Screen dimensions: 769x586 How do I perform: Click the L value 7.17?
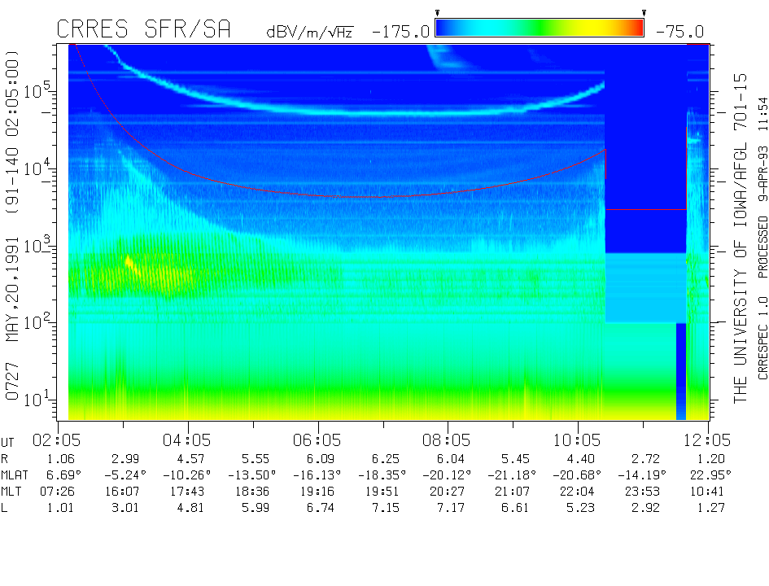point(451,508)
